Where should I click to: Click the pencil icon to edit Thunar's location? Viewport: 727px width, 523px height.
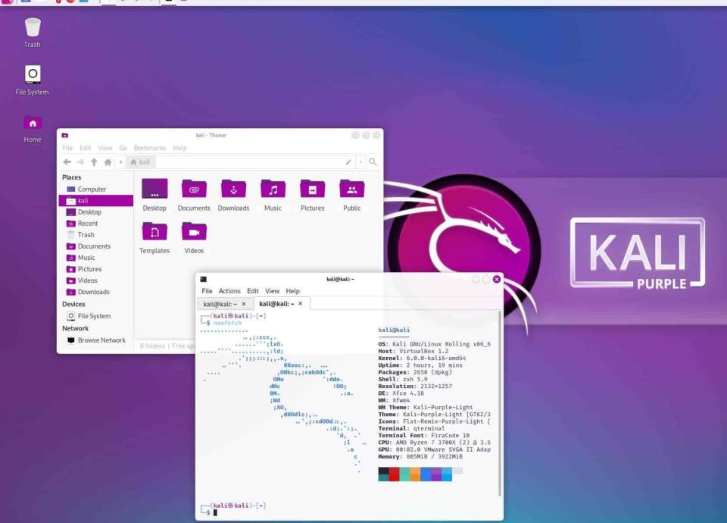[348, 162]
